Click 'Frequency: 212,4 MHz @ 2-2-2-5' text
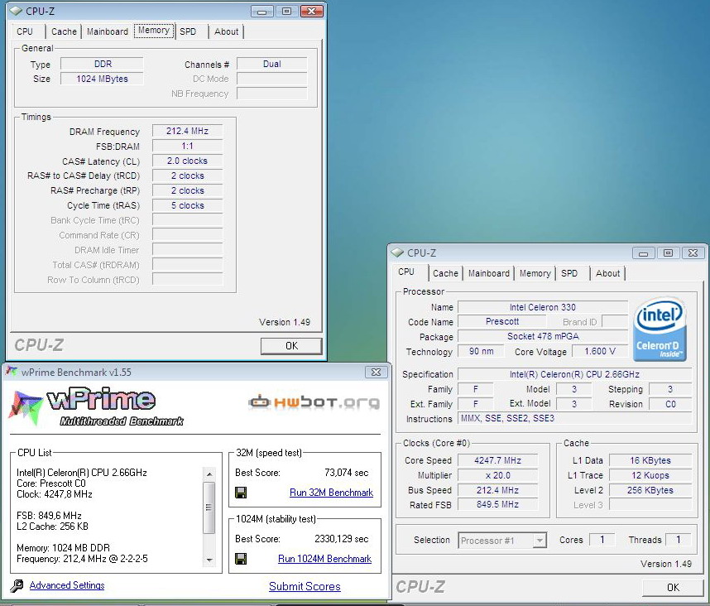The image size is (710, 606). [x=82, y=559]
